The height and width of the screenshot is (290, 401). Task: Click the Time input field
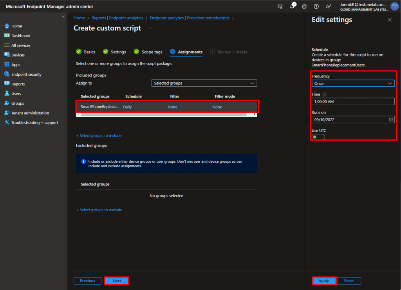coord(353,101)
